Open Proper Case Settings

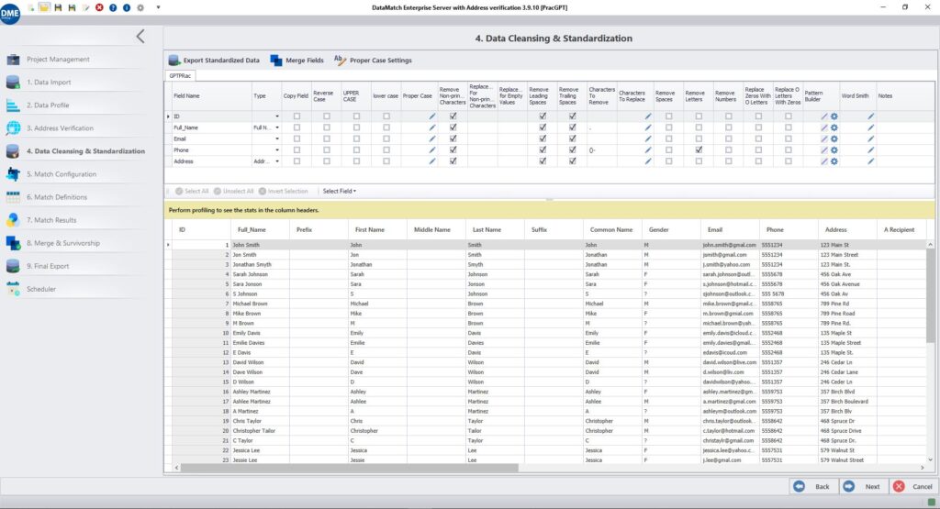click(x=373, y=61)
